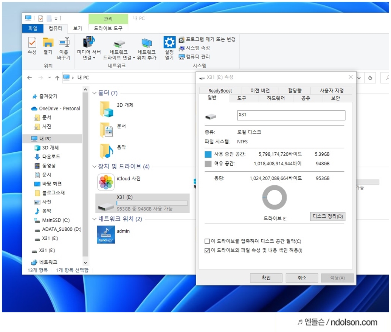Click the 취소 button
Viewport: 391px width, 332px height.
click(x=302, y=278)
